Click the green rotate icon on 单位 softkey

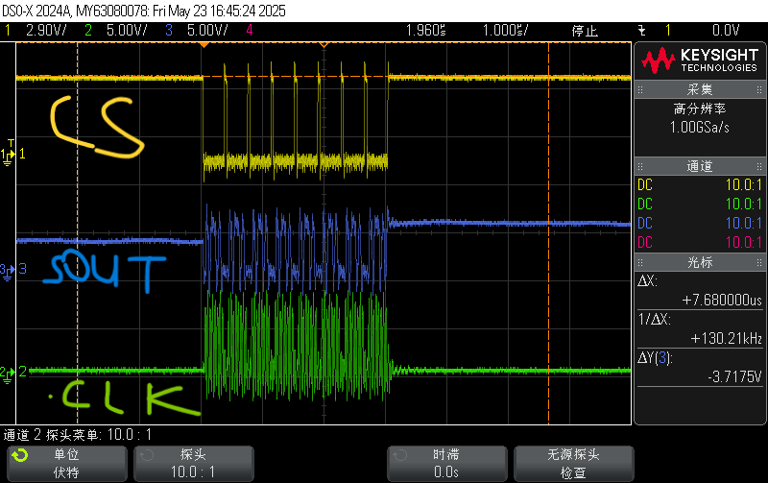pyautogui.click(x=20, y=455)
